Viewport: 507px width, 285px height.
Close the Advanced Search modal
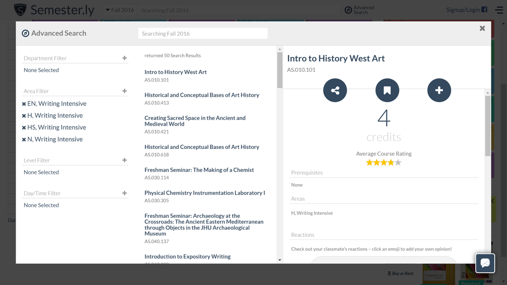pos(482,28)
